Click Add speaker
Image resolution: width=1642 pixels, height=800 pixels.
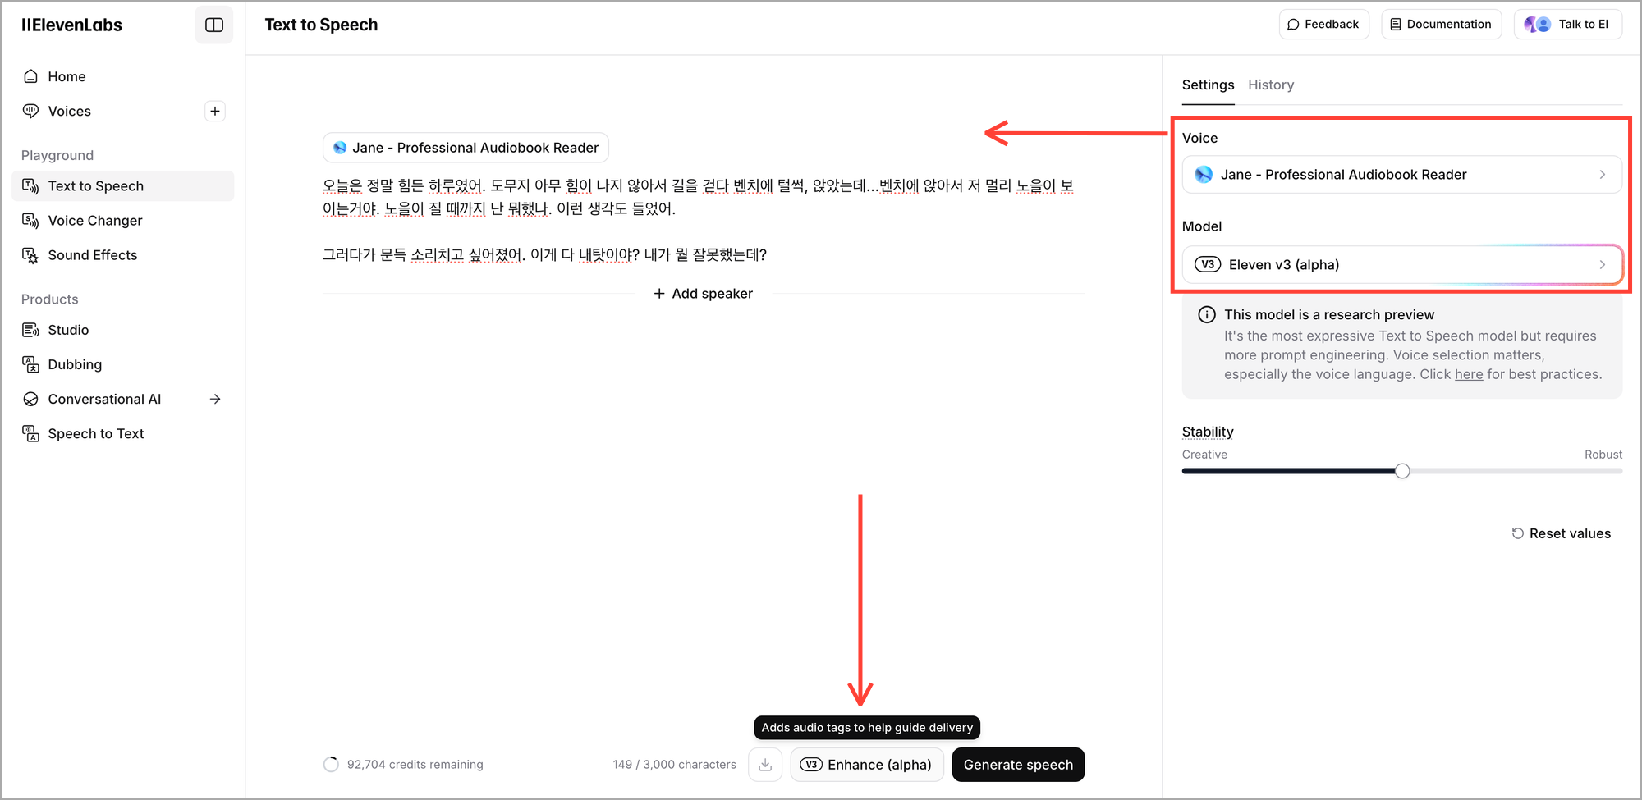704,294
